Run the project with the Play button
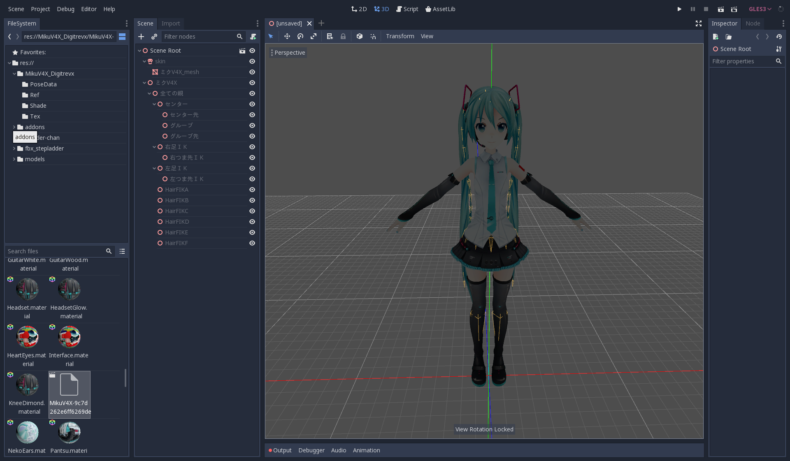The width and height of the screenshot is (790, 461). click(x=679, y=9)
